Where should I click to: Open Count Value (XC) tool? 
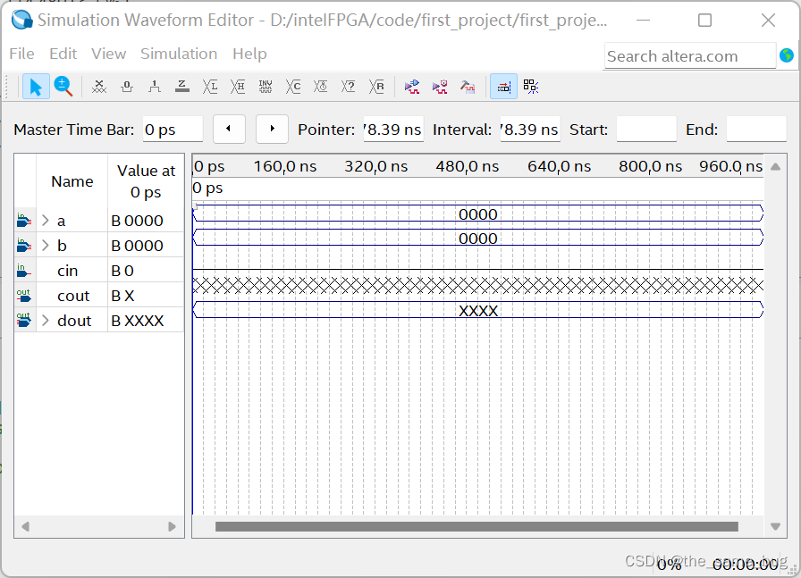pos(293,87)
